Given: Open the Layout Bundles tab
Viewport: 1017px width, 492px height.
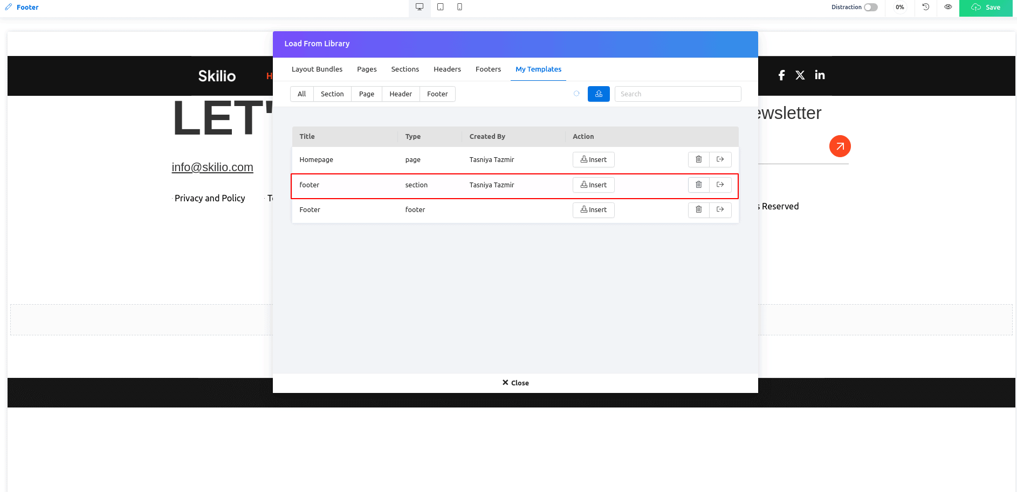Looking at the screenshot, I should [x=317, y=69].
